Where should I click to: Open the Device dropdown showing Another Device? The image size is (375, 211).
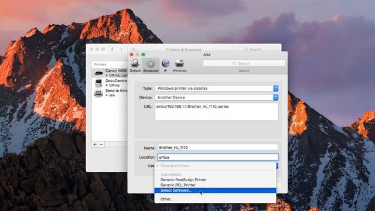coord(217,97)
